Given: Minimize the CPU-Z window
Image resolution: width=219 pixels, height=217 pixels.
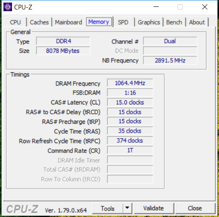Looking at the screenshot, I should coord(156,7).
